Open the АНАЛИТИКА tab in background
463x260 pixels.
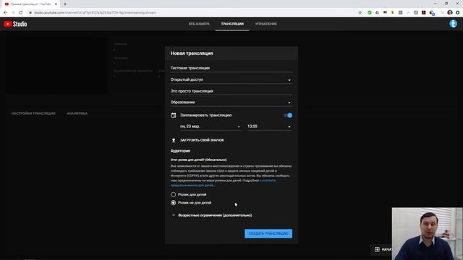[x=77, y=113]
